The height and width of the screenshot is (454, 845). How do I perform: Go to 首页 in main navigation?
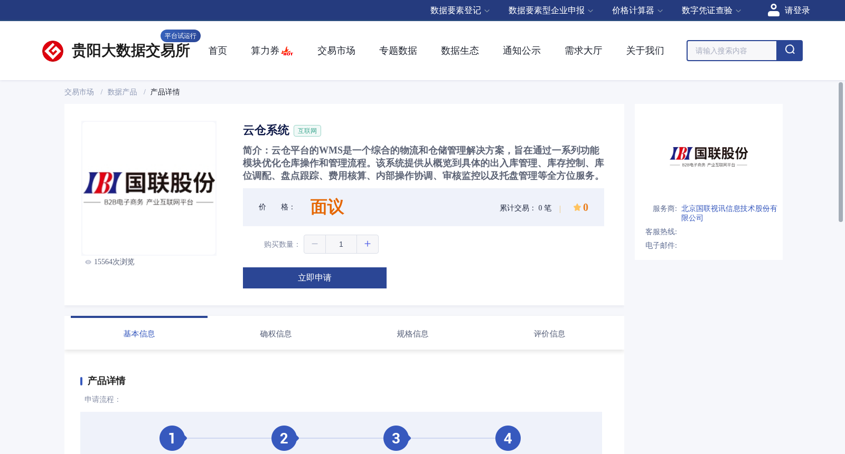[218, 51]
